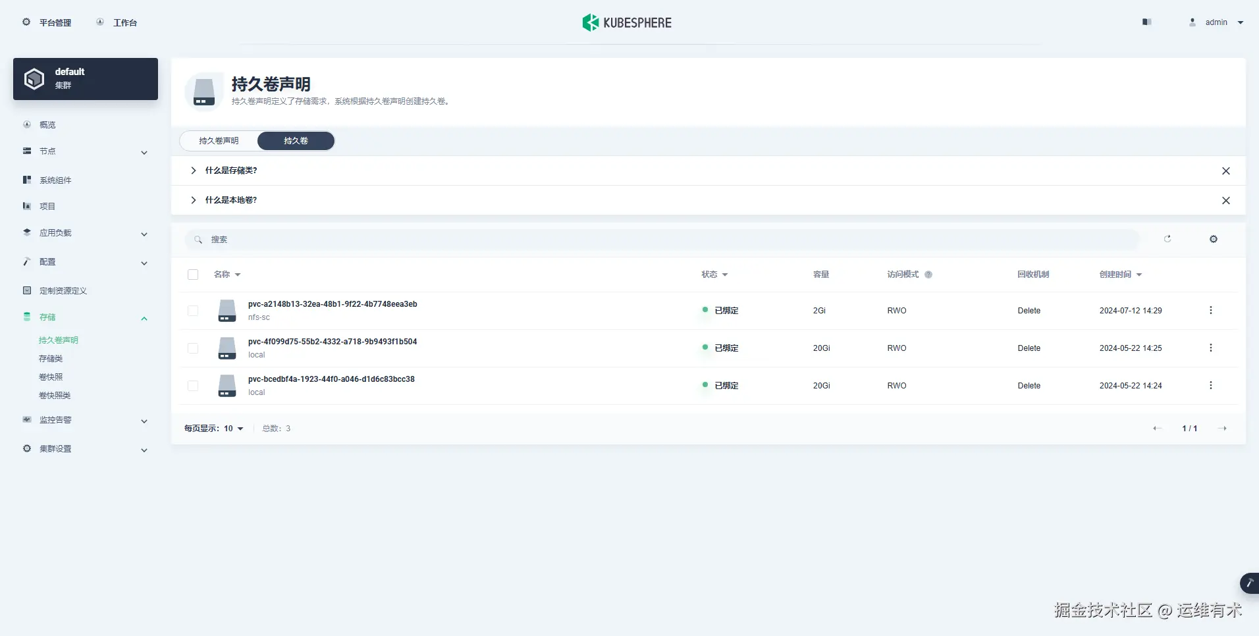Viewport: 1259px width, 636px height.
Task: Refresh the persistent volume list
Action: (x=1167, y=239)
